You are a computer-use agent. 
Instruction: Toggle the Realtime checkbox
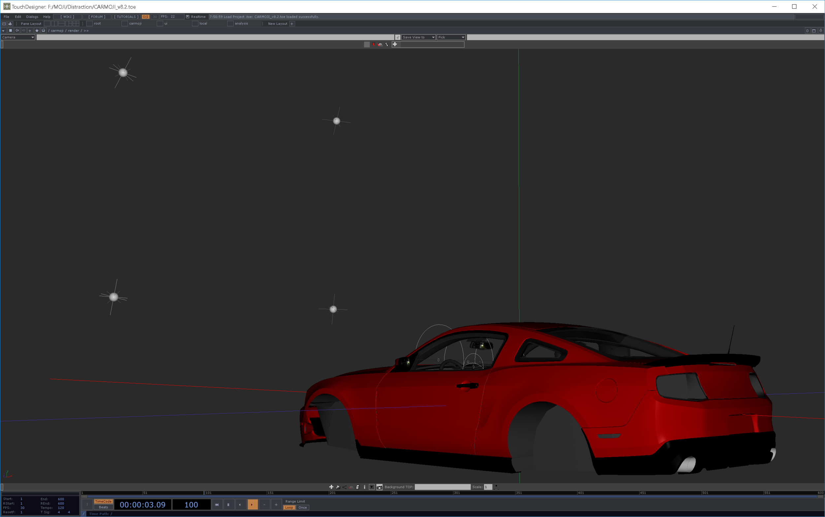click(x=187, y=17)
